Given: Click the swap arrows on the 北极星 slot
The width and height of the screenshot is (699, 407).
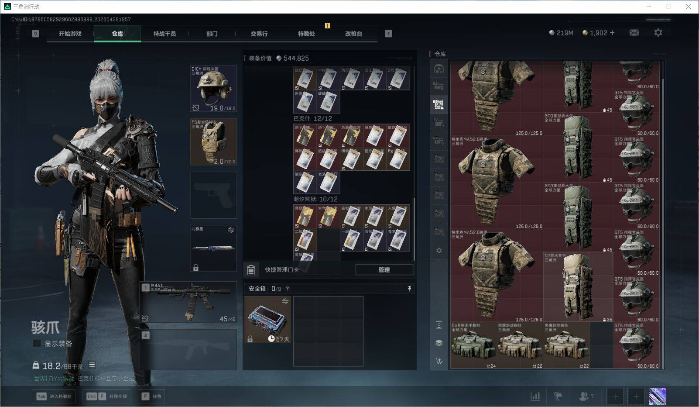Looking at the screenshot, I should pos(231,230).
